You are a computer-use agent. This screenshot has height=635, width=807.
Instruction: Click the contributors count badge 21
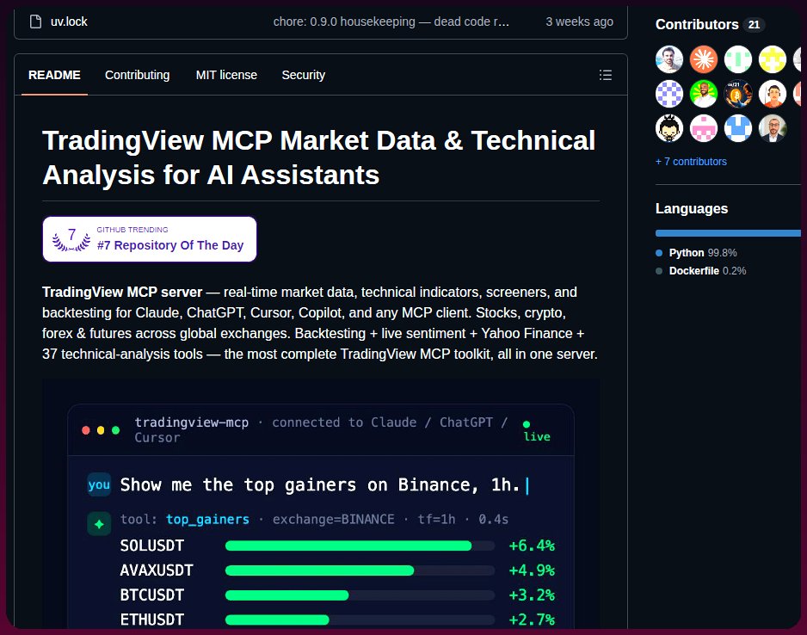(x=754, y=25)
